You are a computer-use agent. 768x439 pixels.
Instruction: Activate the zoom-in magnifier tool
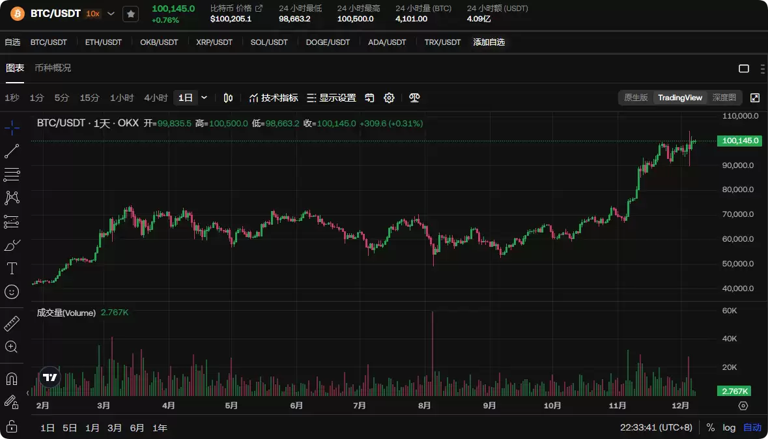12,347
